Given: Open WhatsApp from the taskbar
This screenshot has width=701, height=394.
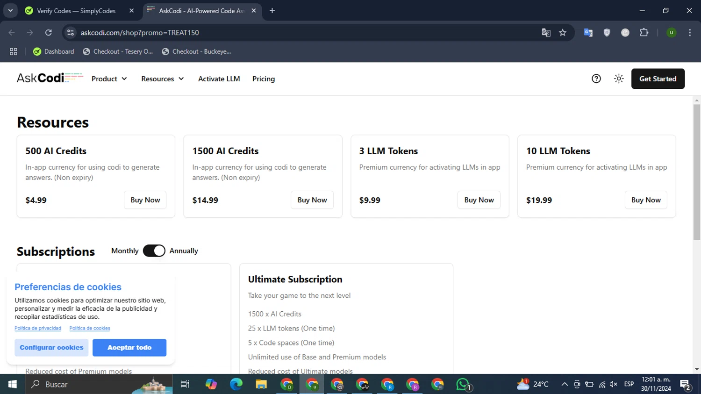Looking at the screenshot, I should pos(463,384).
